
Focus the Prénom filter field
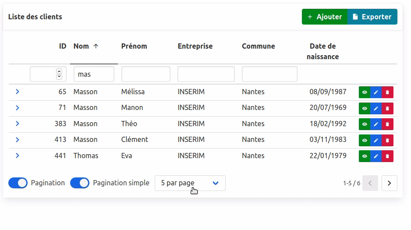[146, 74]
